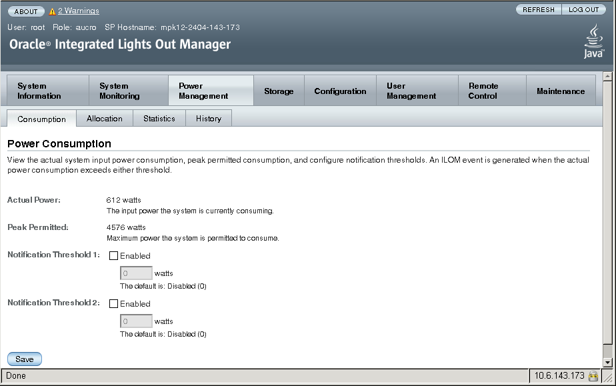
Task: Click the 'Done' status bar text
Action: (16, 376)
